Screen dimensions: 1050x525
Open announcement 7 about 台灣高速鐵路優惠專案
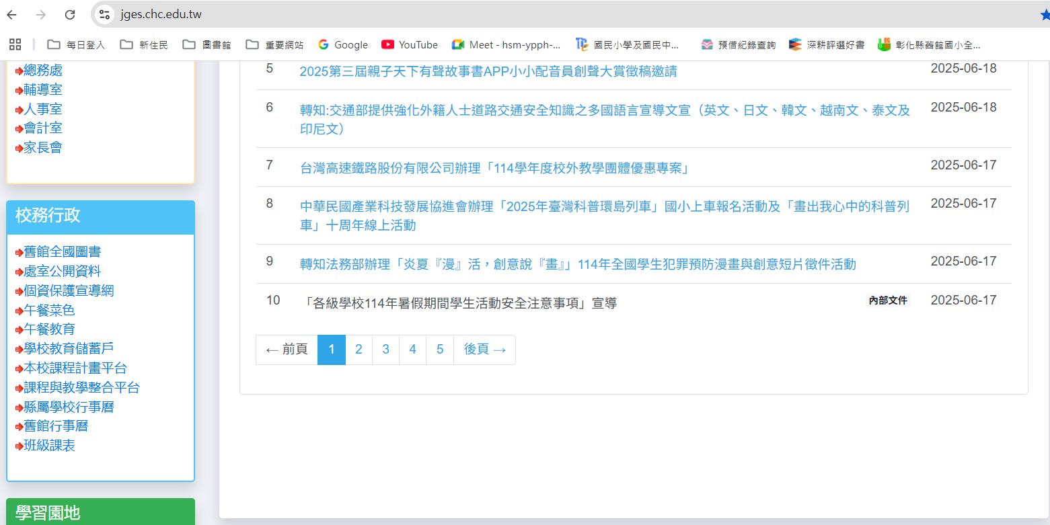pyautogui.click(x=495, y=168)
